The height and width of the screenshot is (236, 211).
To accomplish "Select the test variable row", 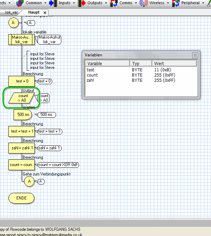I will pos(141,70).
